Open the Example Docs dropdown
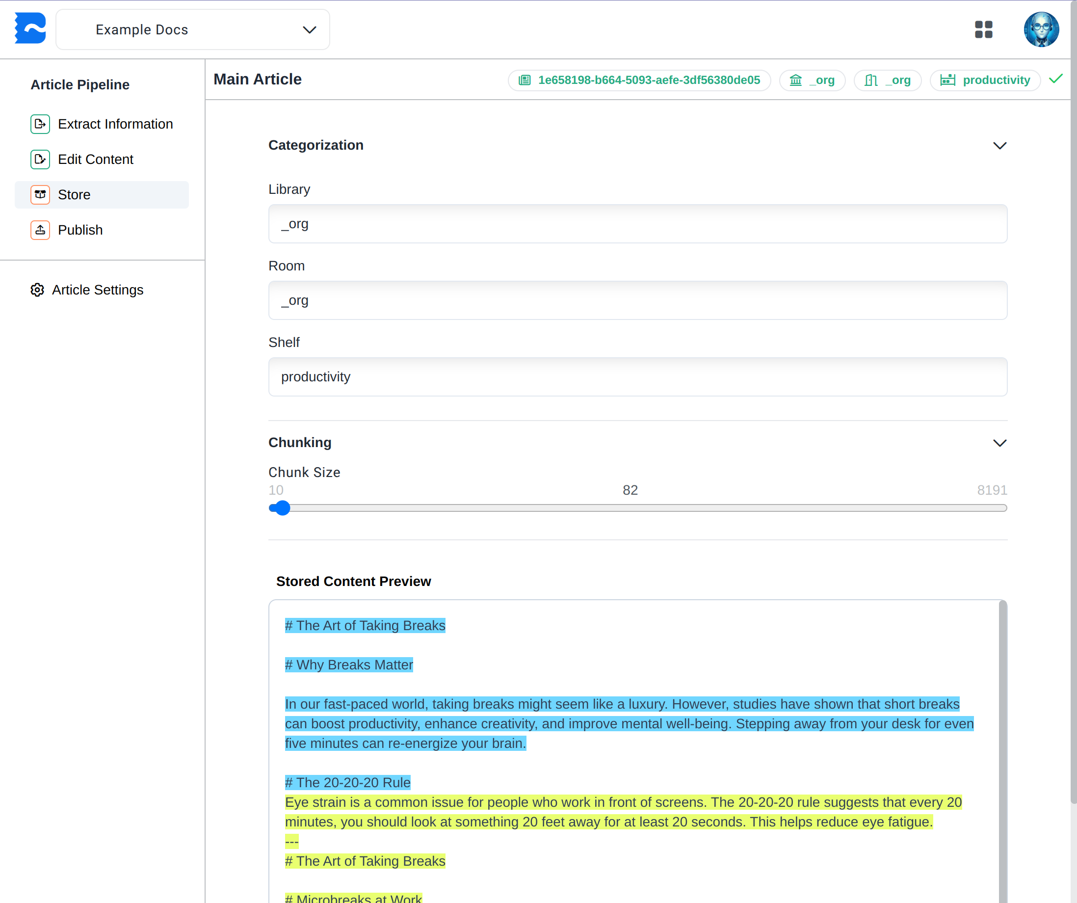 [192, 30]
